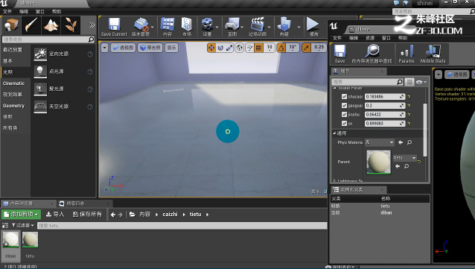Select tietu material thumbnail in content browser
Screen dimensions: 475x269
click(x=30, y=240)
